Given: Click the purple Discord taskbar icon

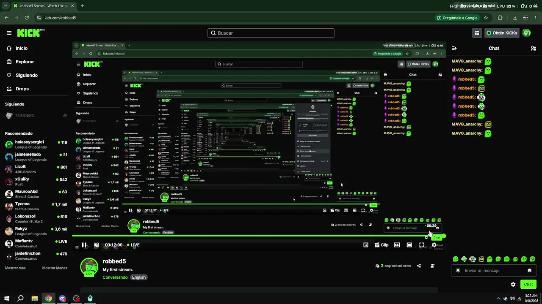Looking at the screenshot, I should coord(63,299).
